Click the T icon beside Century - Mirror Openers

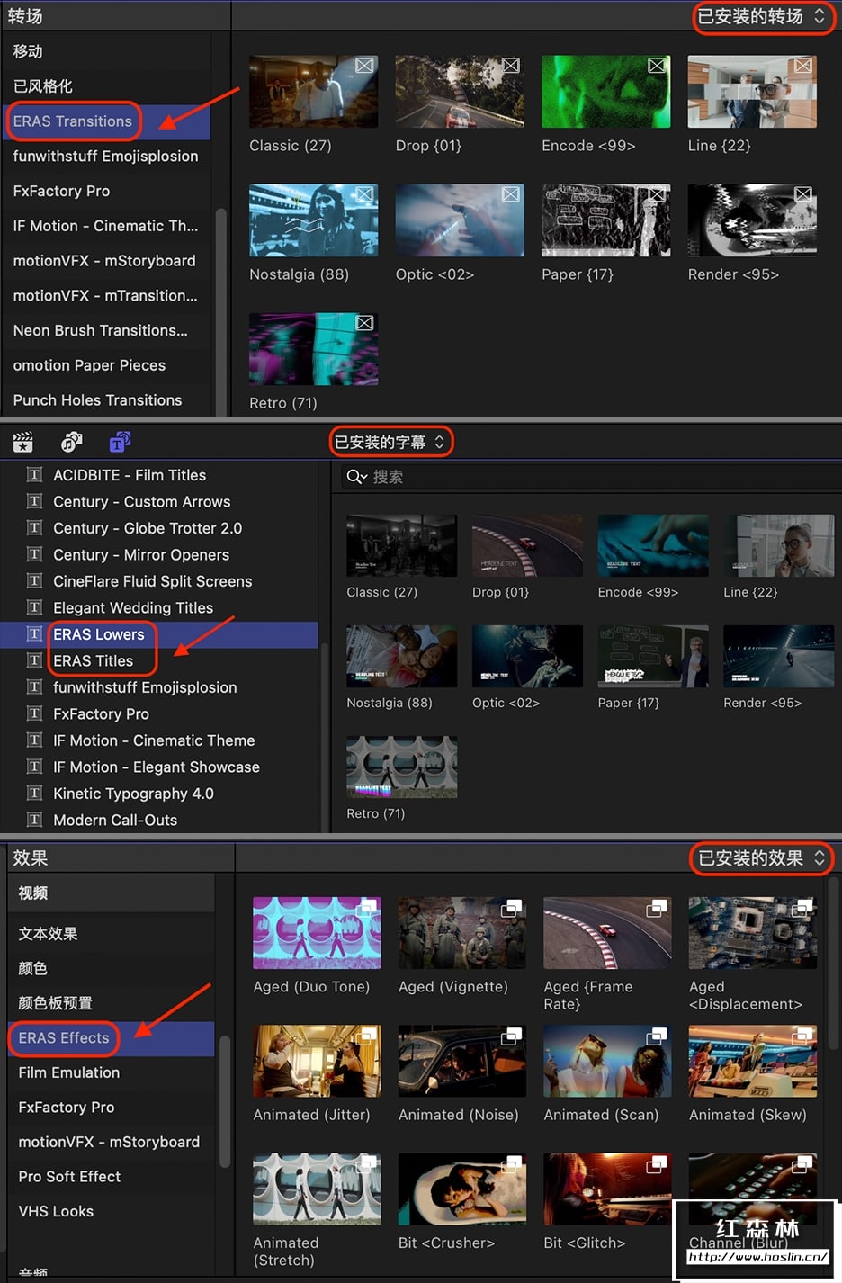click(x=35, y=554)
